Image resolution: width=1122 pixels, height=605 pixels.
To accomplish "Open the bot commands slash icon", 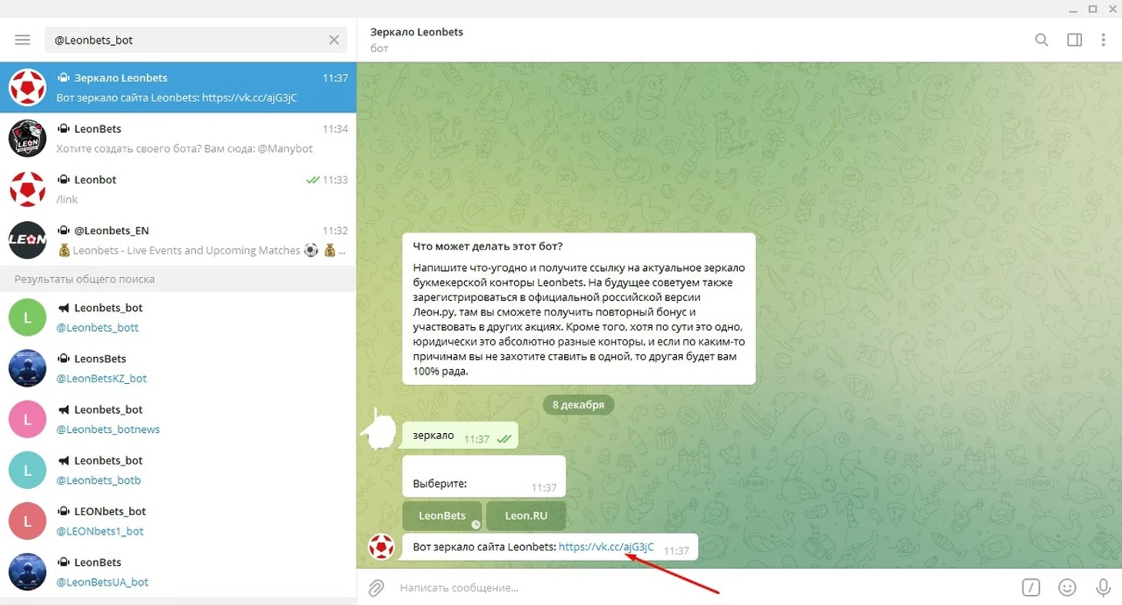I will coord(1031,587).
